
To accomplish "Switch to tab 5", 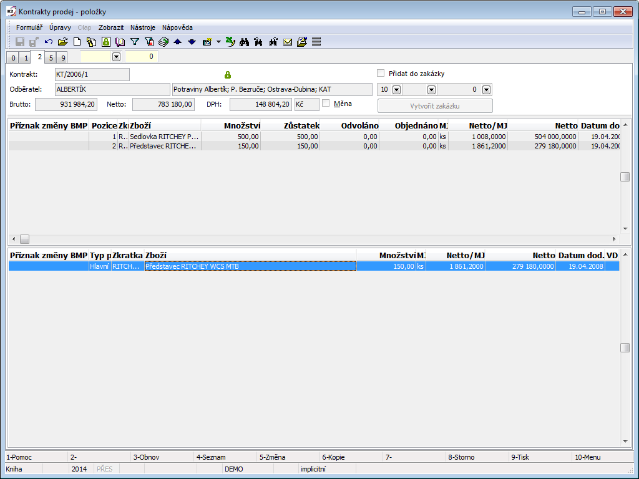I will [51, 58].
